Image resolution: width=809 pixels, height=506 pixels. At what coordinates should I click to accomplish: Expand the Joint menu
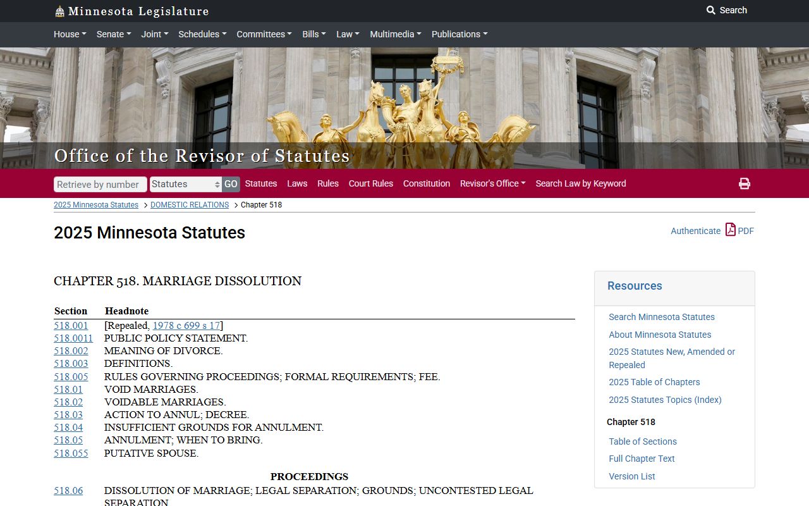click(155, 34)
